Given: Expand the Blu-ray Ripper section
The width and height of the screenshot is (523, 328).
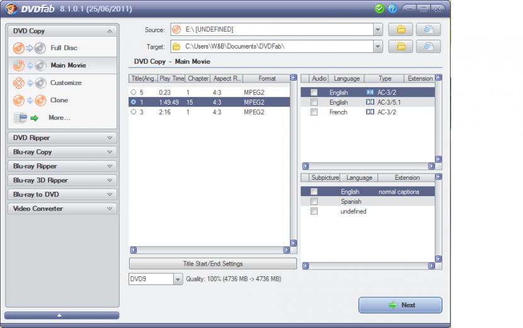Looking at the screenshot, I should tap(62, 166).
